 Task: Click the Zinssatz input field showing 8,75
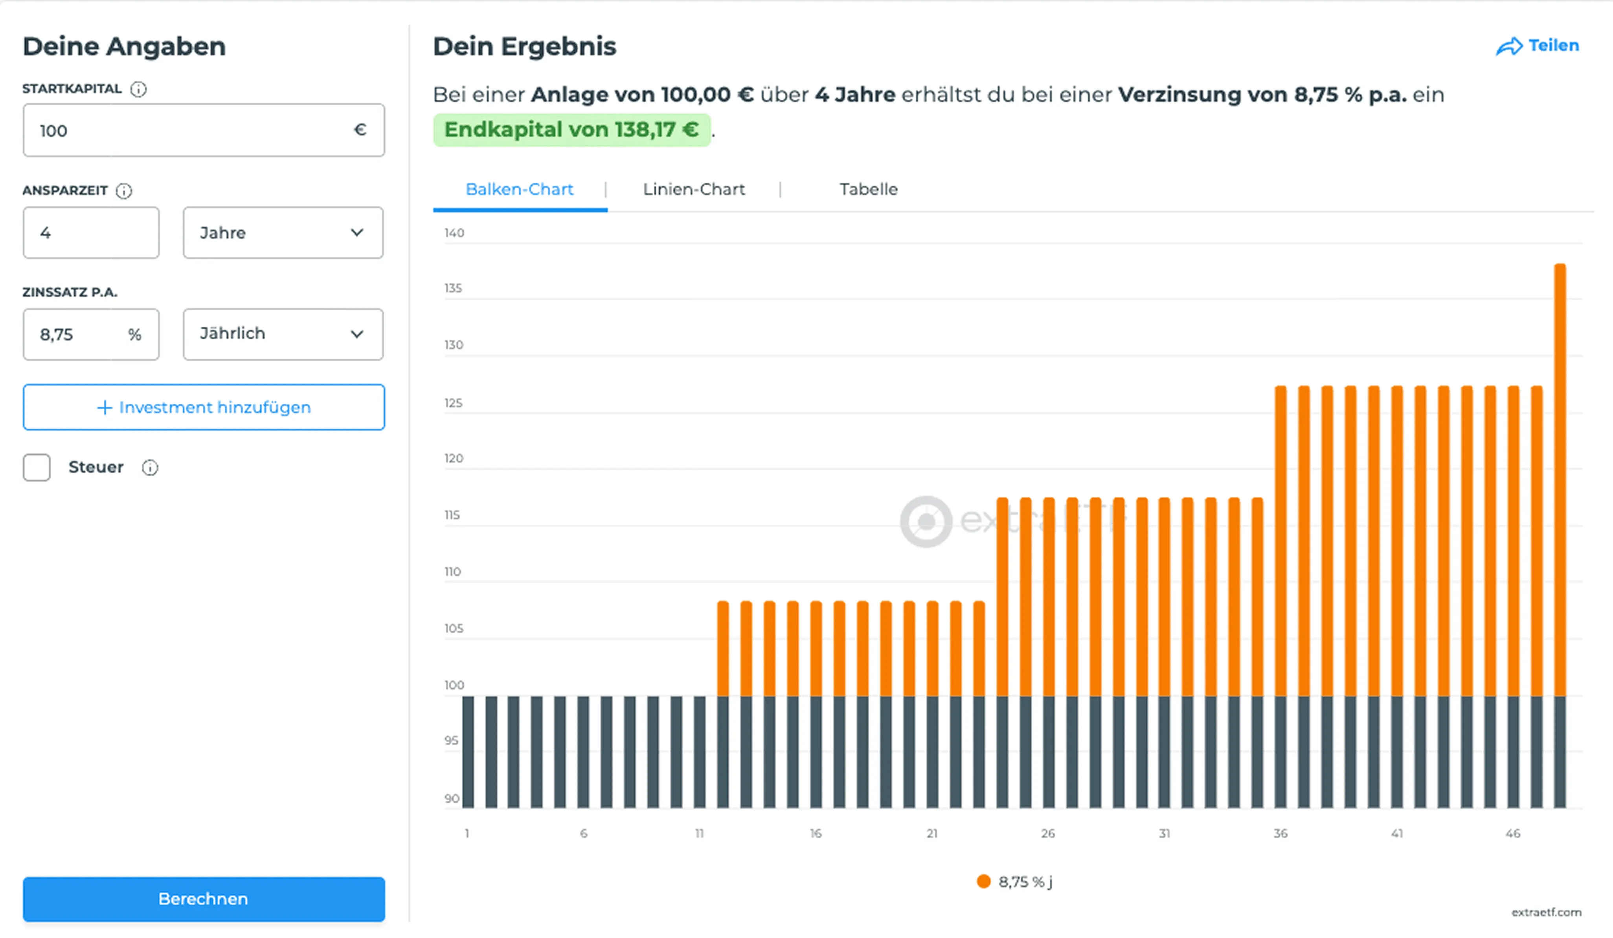[x=77, y=334]
